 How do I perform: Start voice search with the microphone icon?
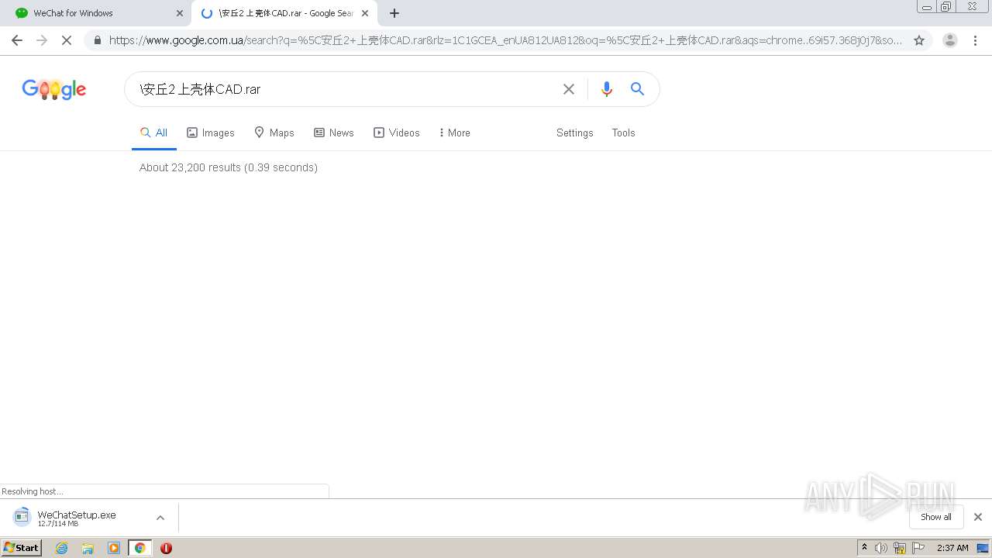tap(607, 89)
